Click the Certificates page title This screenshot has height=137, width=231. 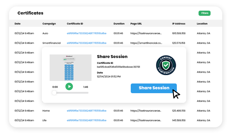pos(30,13)
